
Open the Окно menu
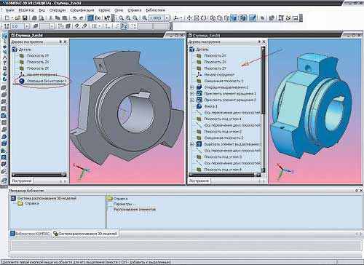tap(119, 10)
